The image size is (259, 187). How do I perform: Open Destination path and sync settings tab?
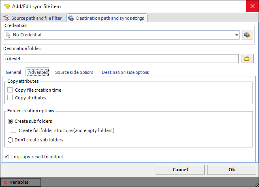click(107, 18)
